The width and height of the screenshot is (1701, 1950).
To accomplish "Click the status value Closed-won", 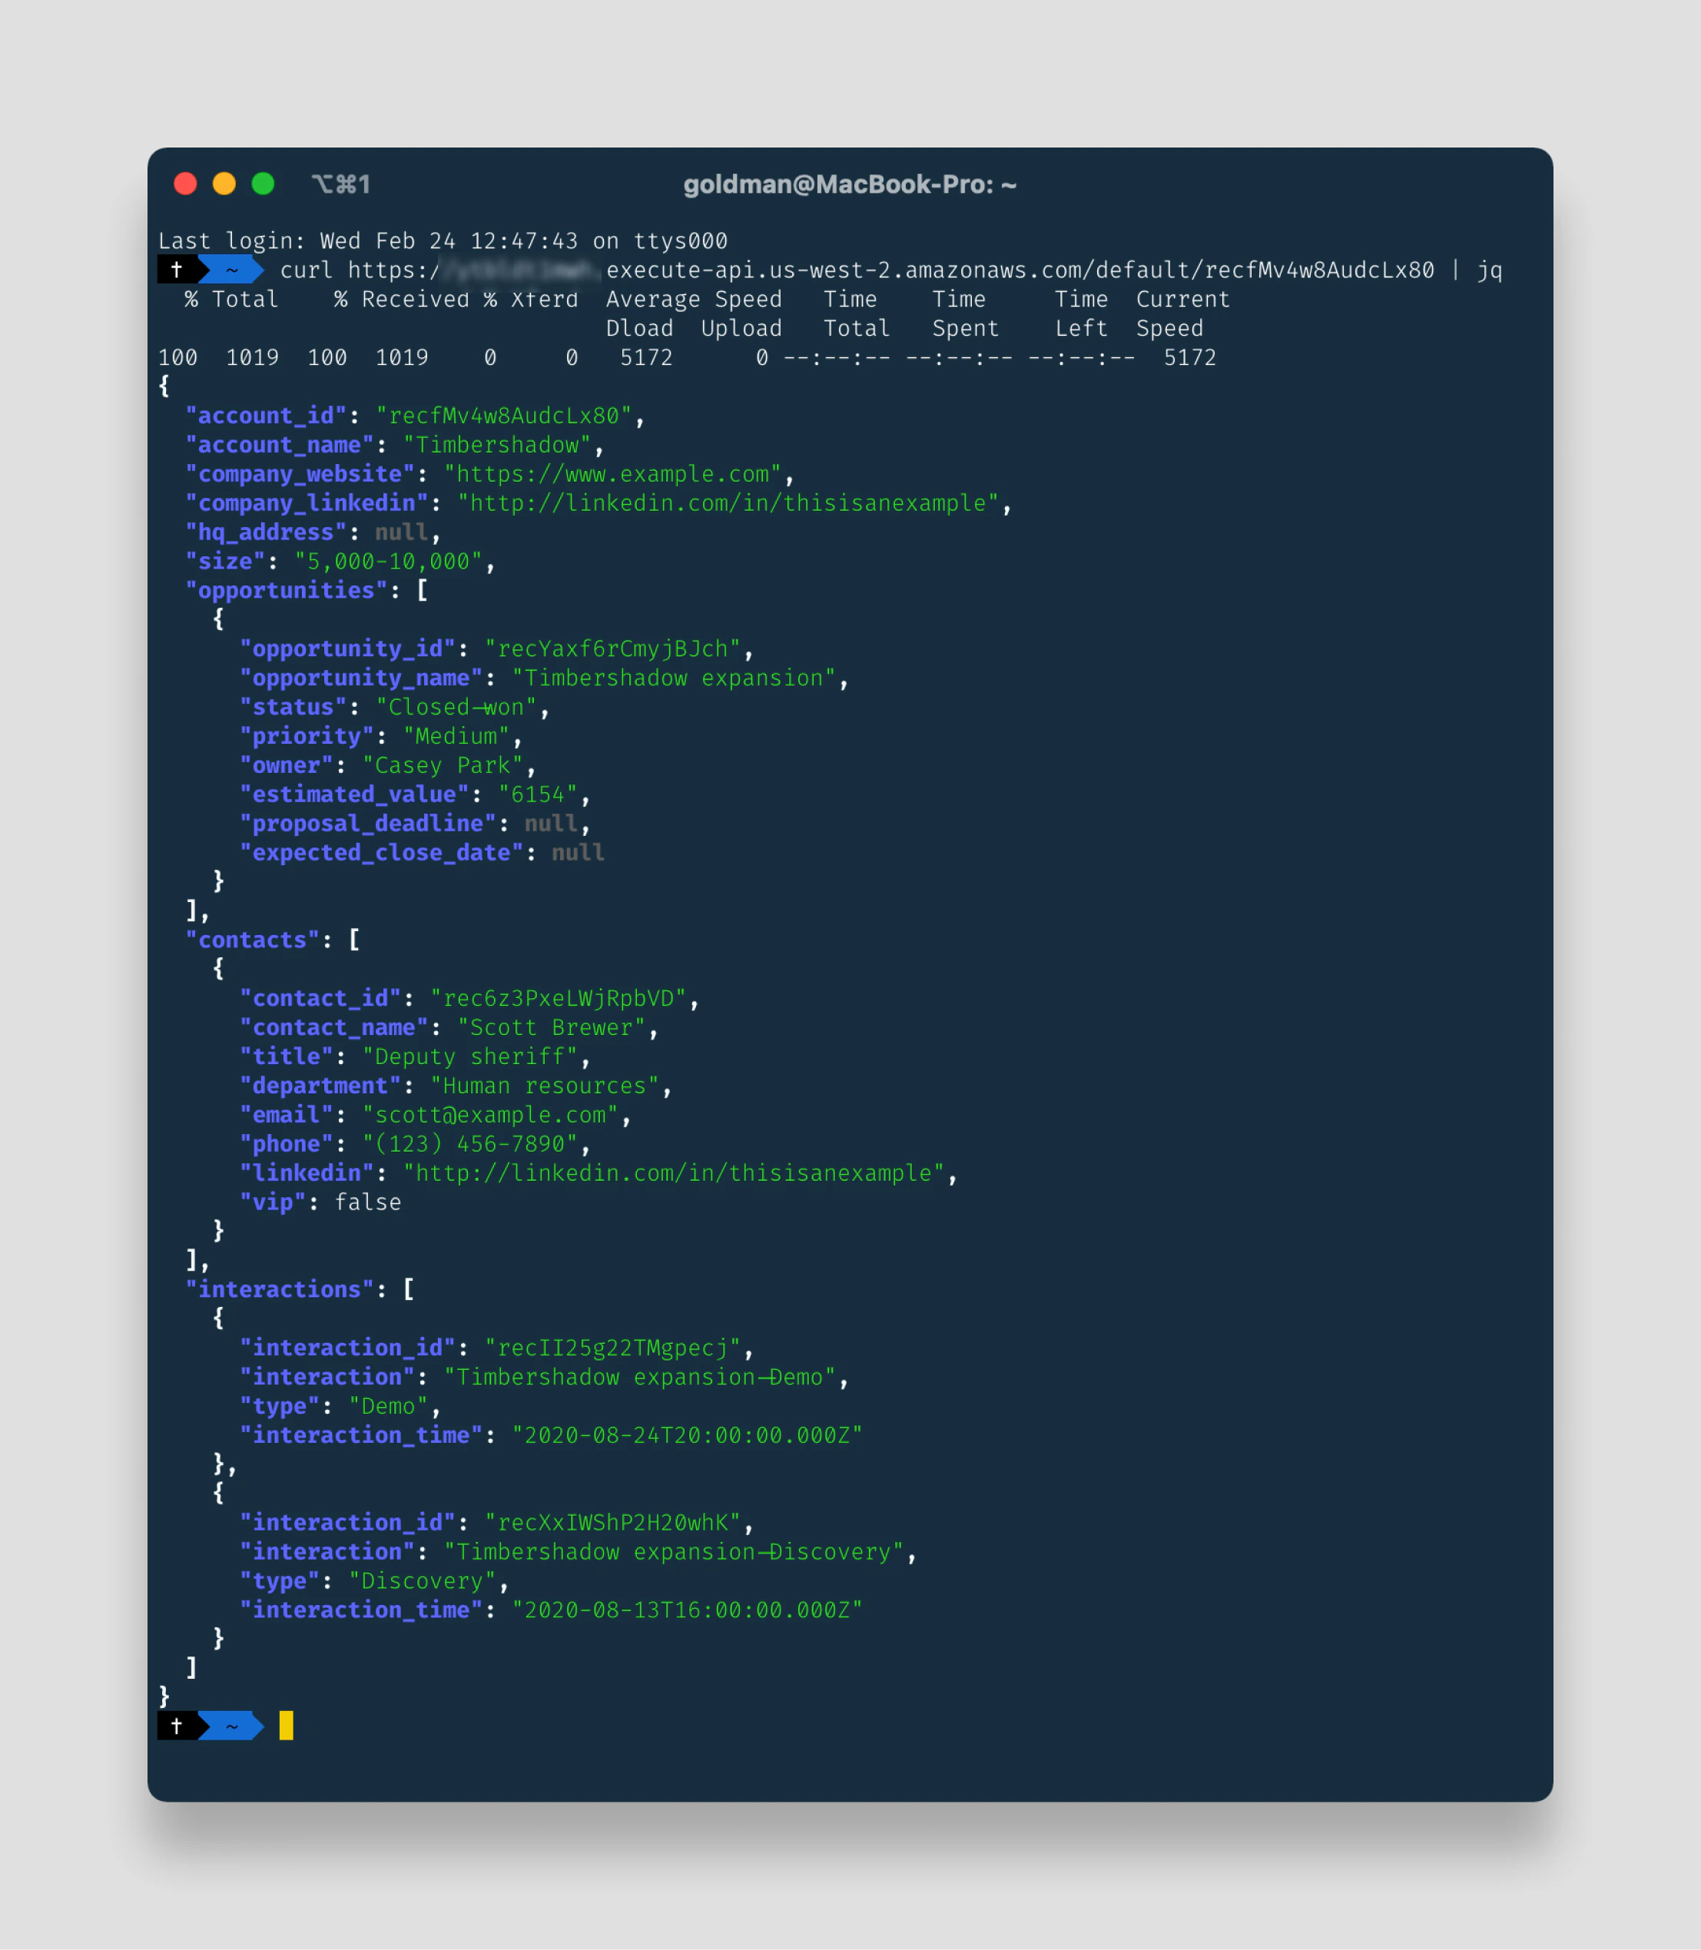I will (456, 708).
